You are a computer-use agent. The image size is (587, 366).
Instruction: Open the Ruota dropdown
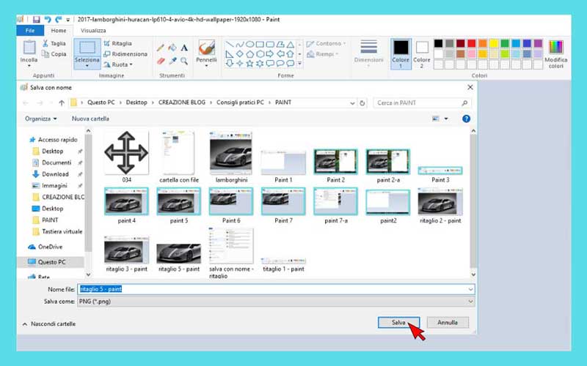point(120,64)
